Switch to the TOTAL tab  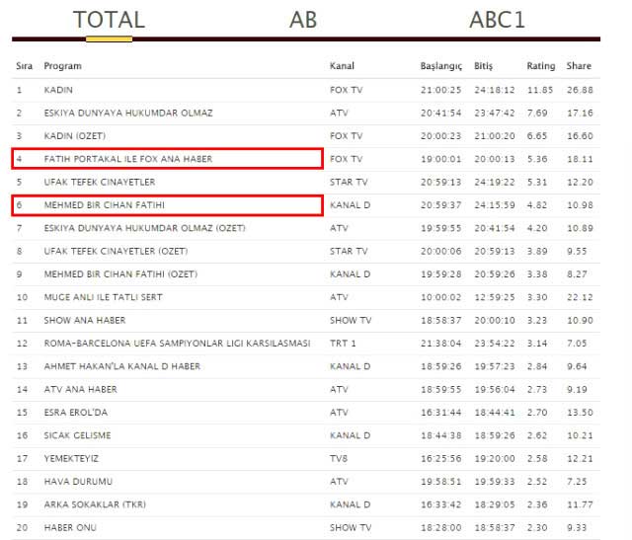tap(109, 20)
